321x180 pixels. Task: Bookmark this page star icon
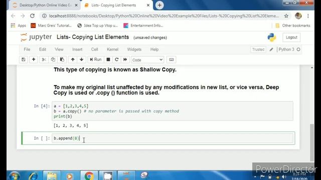[x=286, y=16]
